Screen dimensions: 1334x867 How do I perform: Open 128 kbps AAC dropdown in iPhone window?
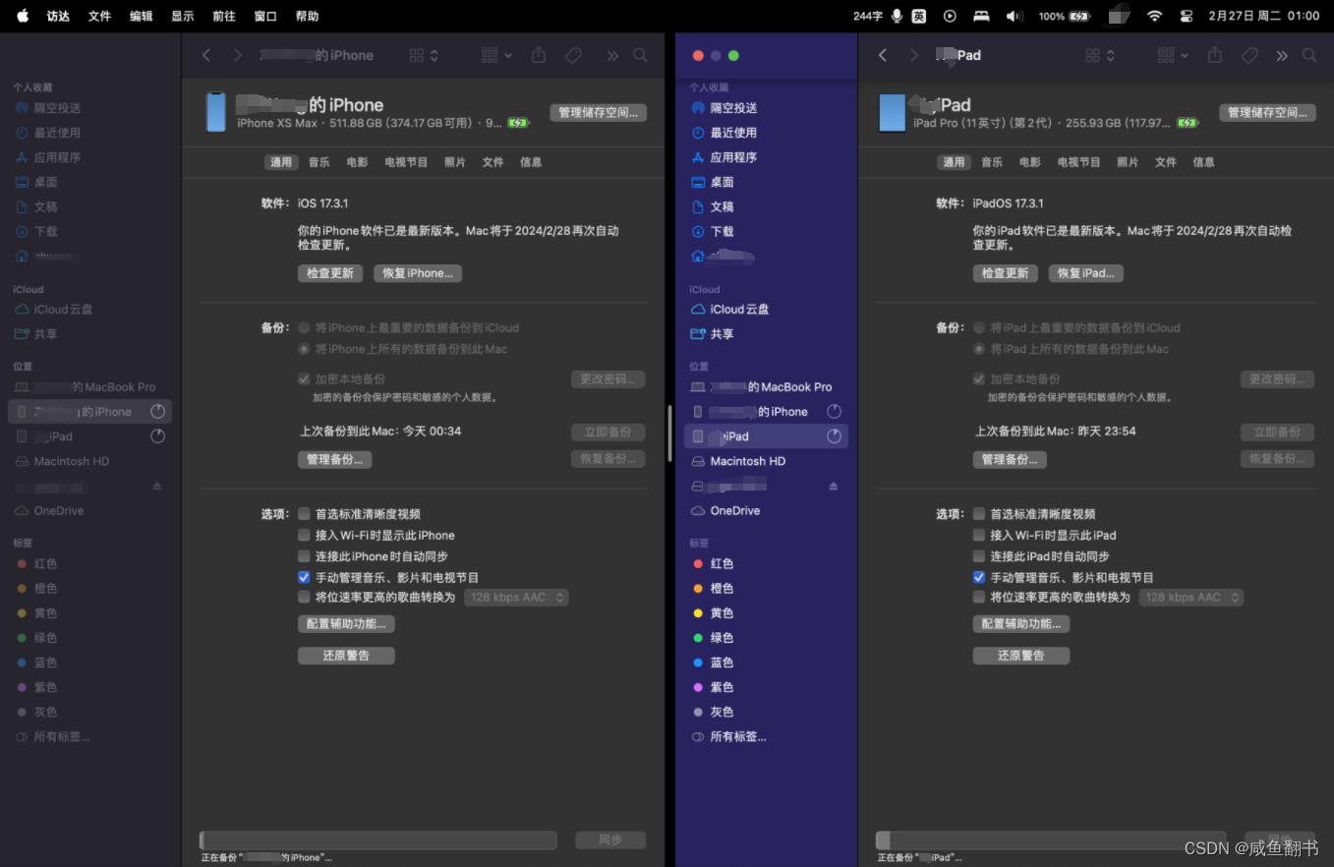coord(516,598)
